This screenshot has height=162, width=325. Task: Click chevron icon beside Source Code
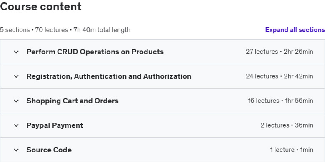[16, 150]
